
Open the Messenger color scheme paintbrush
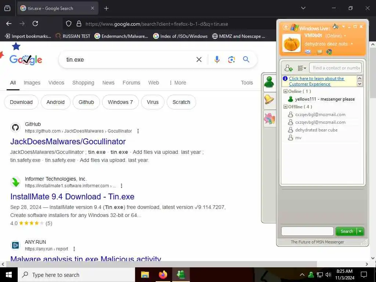[336, 26]
